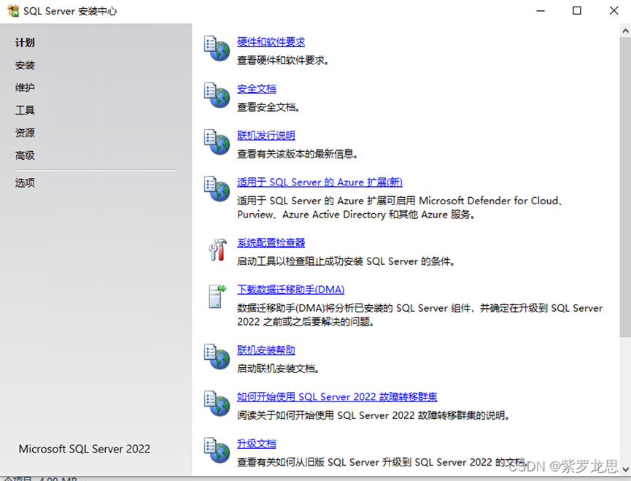Click the scroll down arrow

click(625, 469)
